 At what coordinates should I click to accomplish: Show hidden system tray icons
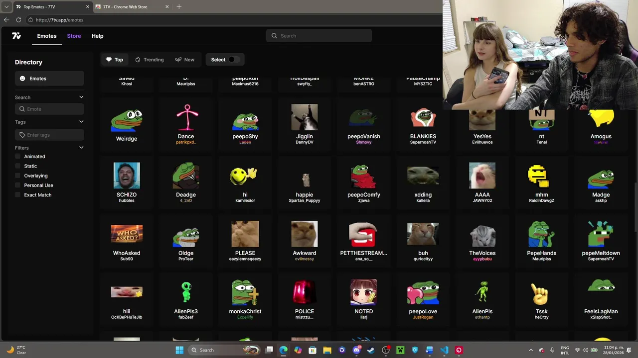[x=530, y=350]
